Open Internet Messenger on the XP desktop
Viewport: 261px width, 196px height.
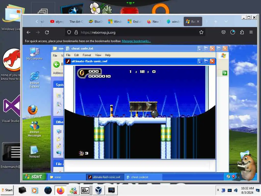coord(34,129)
